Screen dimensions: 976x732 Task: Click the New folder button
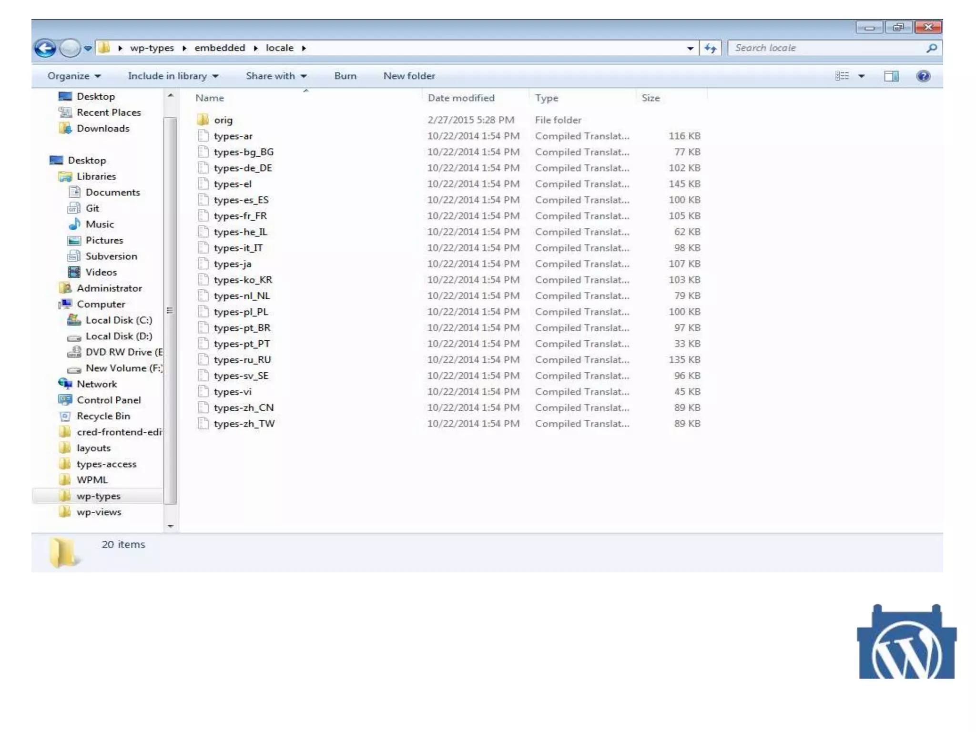point(409,76)
